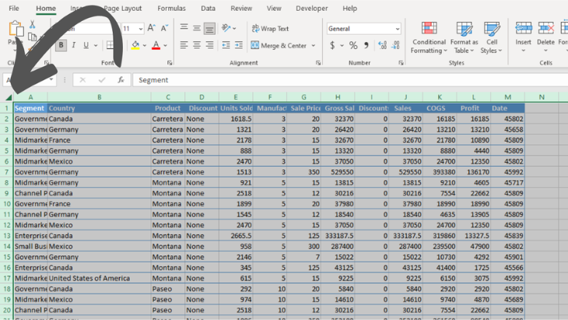Viewport: 568px width, 320px height.
Task: Click the Decrease Indent icon
Action: tap(226, 45)
